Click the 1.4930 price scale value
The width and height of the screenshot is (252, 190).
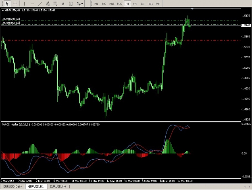(246, 89)
